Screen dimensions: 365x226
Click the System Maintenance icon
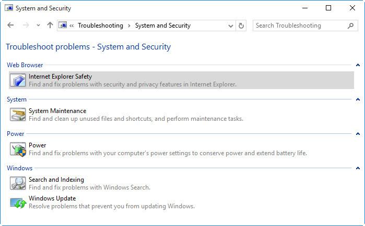[x=18, y=115]
